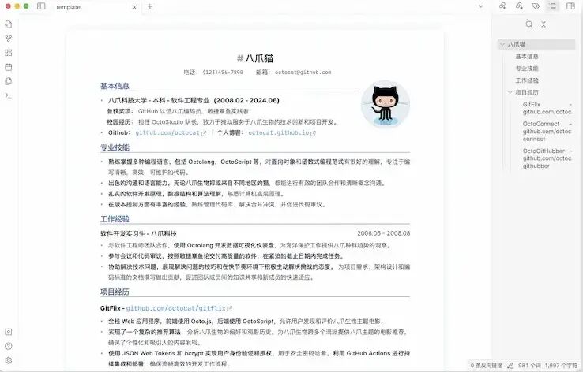
Task: Collapse the 八爪猫 outline heading chevron
Action: 502,44
